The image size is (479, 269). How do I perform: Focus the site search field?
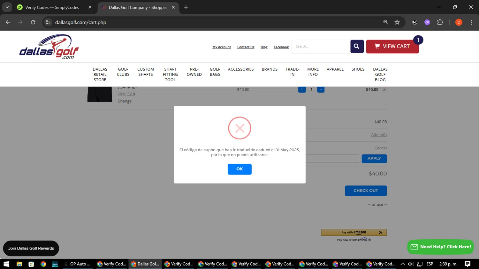tap(321, 47)
